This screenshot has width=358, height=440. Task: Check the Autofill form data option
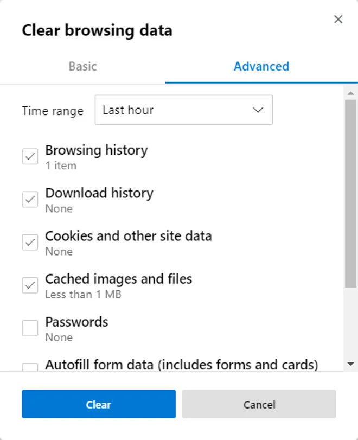pos(30,368)
